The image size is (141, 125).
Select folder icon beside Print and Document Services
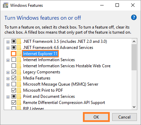(19, 96)
